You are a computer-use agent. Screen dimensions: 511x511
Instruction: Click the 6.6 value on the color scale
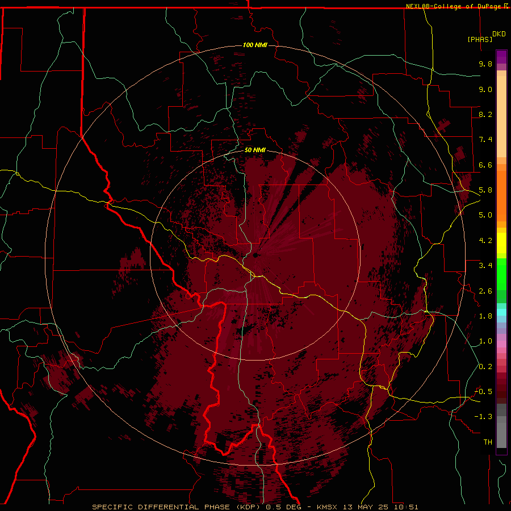[x=485, y=165]
